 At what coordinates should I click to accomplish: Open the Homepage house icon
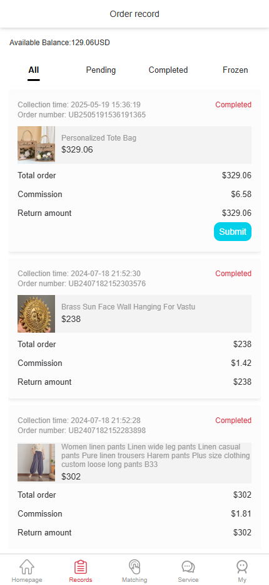27,567
